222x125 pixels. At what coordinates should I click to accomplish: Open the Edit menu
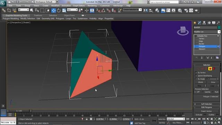pos(10,6)
